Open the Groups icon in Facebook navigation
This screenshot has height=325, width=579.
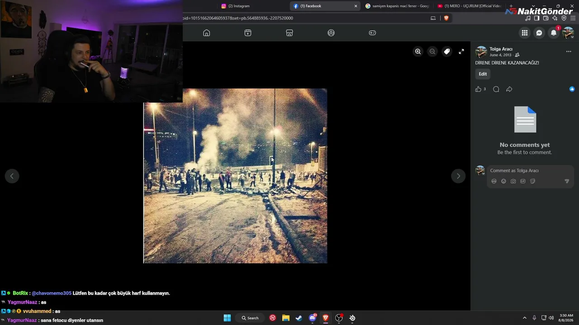[331, 33]
